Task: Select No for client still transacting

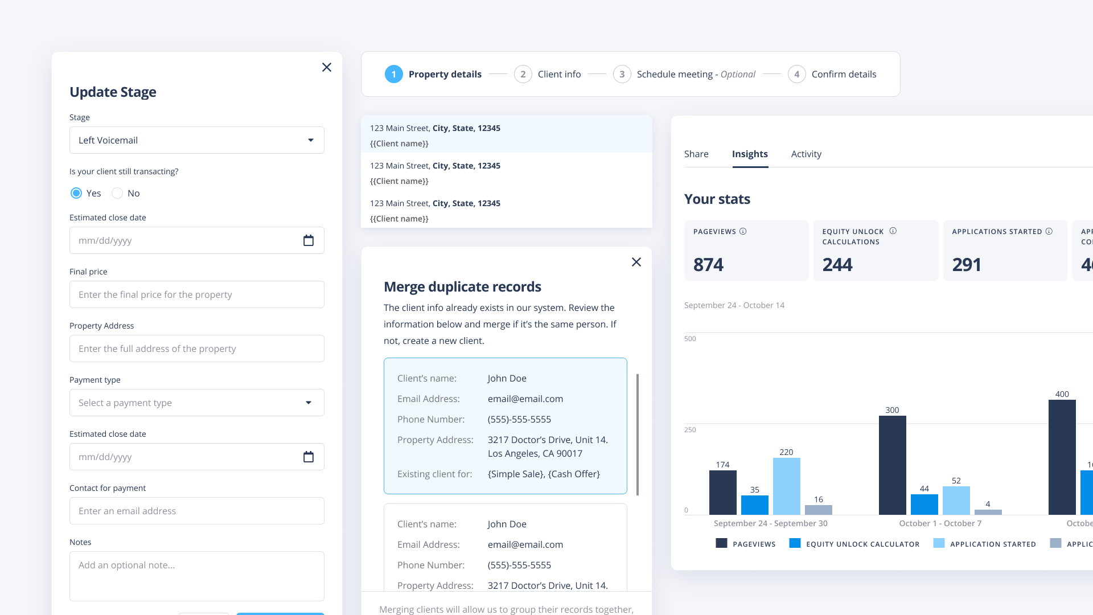Action: [117, 193]
